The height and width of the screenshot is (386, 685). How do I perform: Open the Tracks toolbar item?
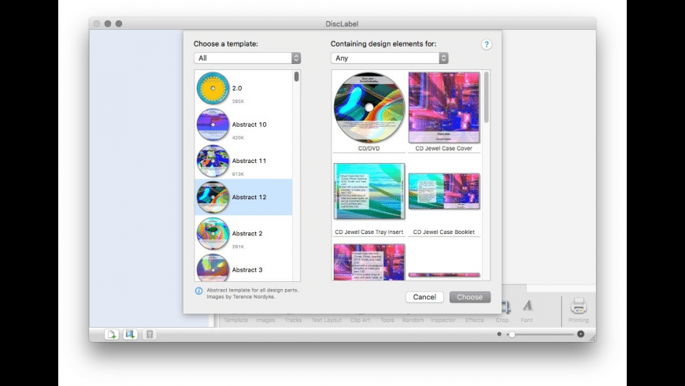[x=293, y=320]
